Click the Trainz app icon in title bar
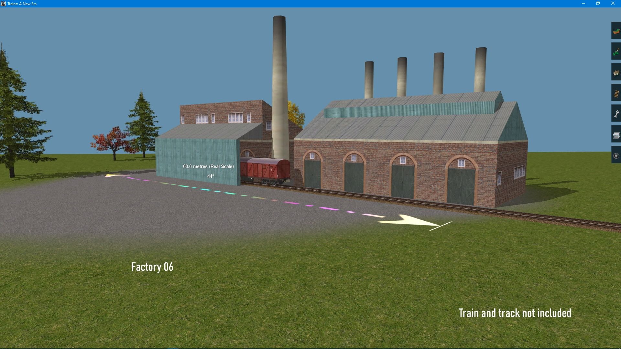The width and height of the screenshot is (621, 349). (x=3, y=4)
